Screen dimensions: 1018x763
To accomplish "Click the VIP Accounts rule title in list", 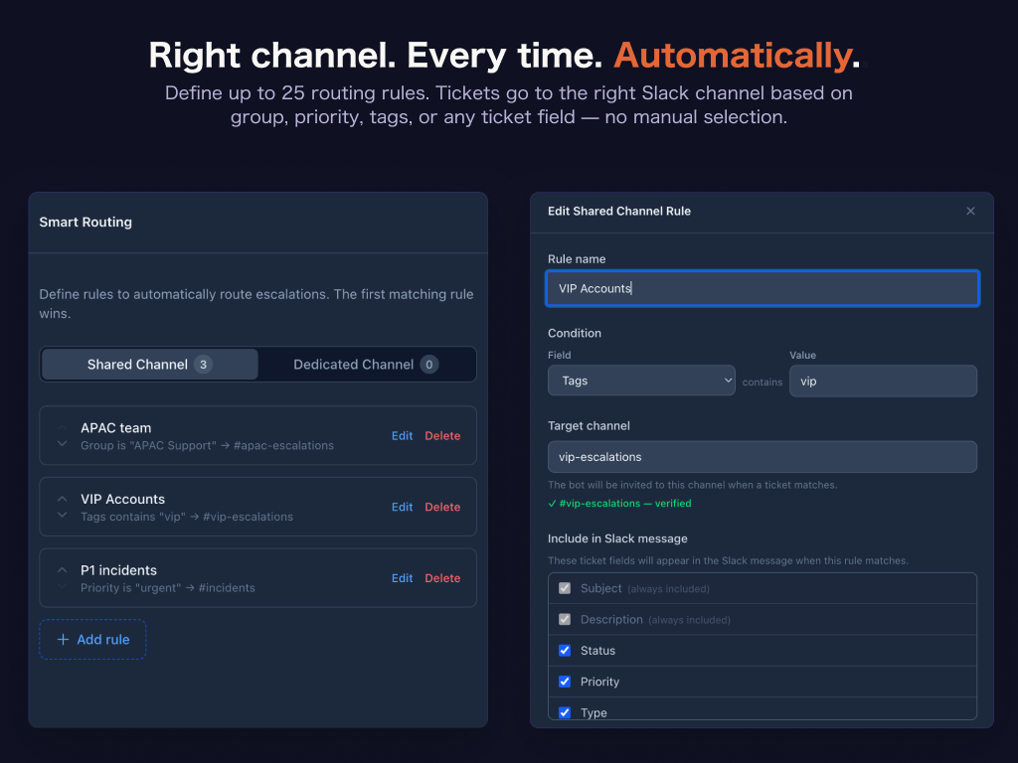I will tap(122, 499).
